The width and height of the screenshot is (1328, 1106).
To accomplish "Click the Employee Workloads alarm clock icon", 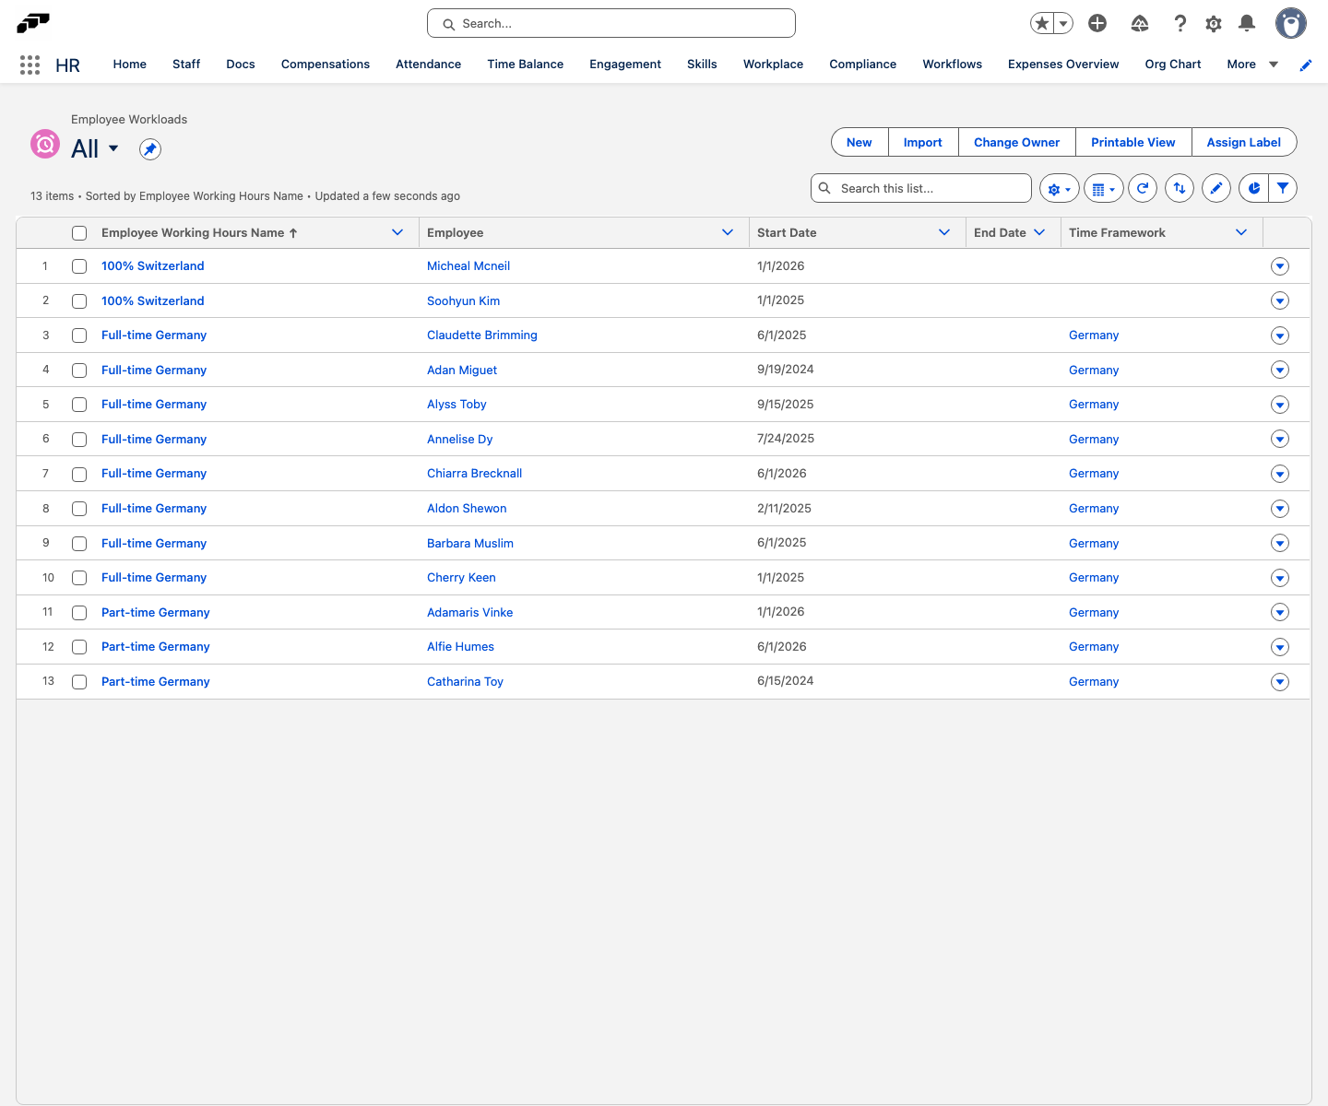I will (x=45, y=144).
